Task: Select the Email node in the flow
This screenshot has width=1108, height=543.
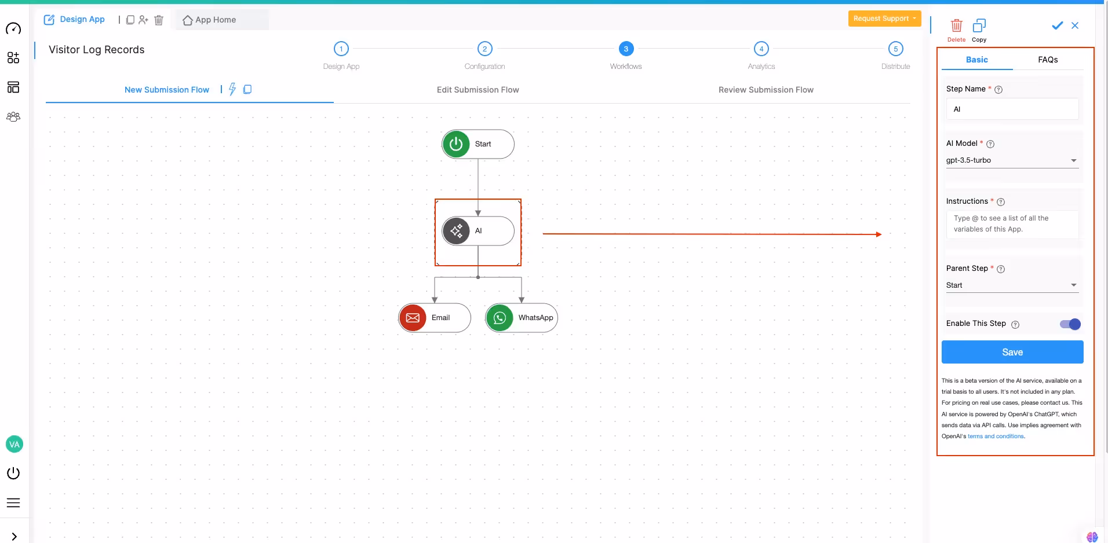Action: [434, 318]
